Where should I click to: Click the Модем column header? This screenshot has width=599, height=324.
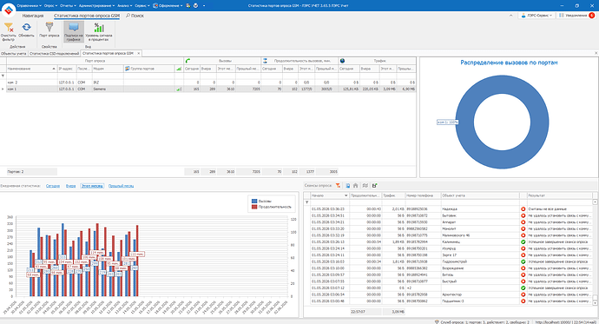point(108,69)
